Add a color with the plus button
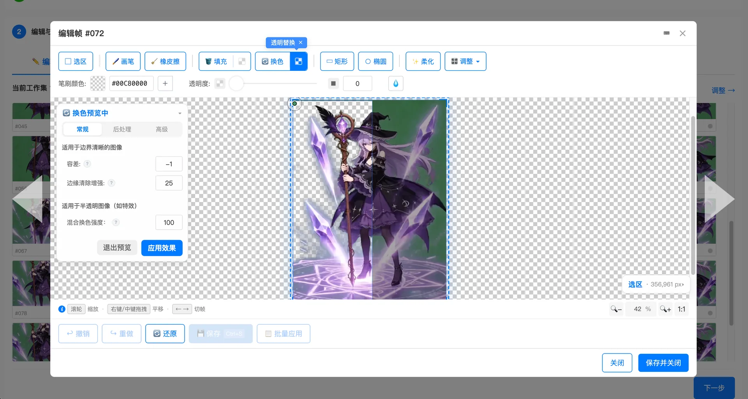The image size is (748, 399). (165, 83)
